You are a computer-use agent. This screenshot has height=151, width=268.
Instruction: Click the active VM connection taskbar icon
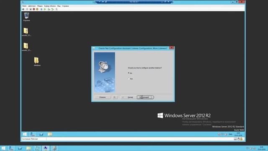pos(46,148)
